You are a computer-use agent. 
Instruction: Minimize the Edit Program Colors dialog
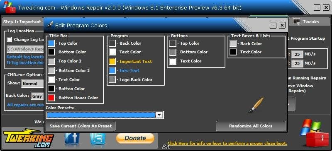273,25
